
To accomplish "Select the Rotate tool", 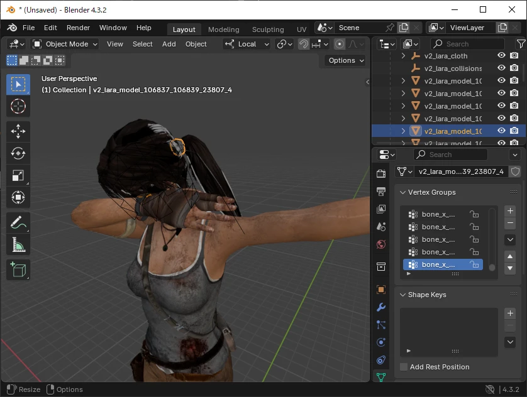I will pos(18,153).
